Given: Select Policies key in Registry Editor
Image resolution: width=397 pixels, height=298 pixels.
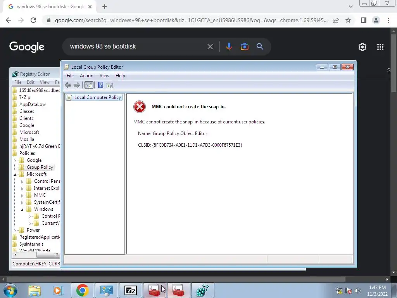Looking at the screenshot, I should tap(27, 153).
